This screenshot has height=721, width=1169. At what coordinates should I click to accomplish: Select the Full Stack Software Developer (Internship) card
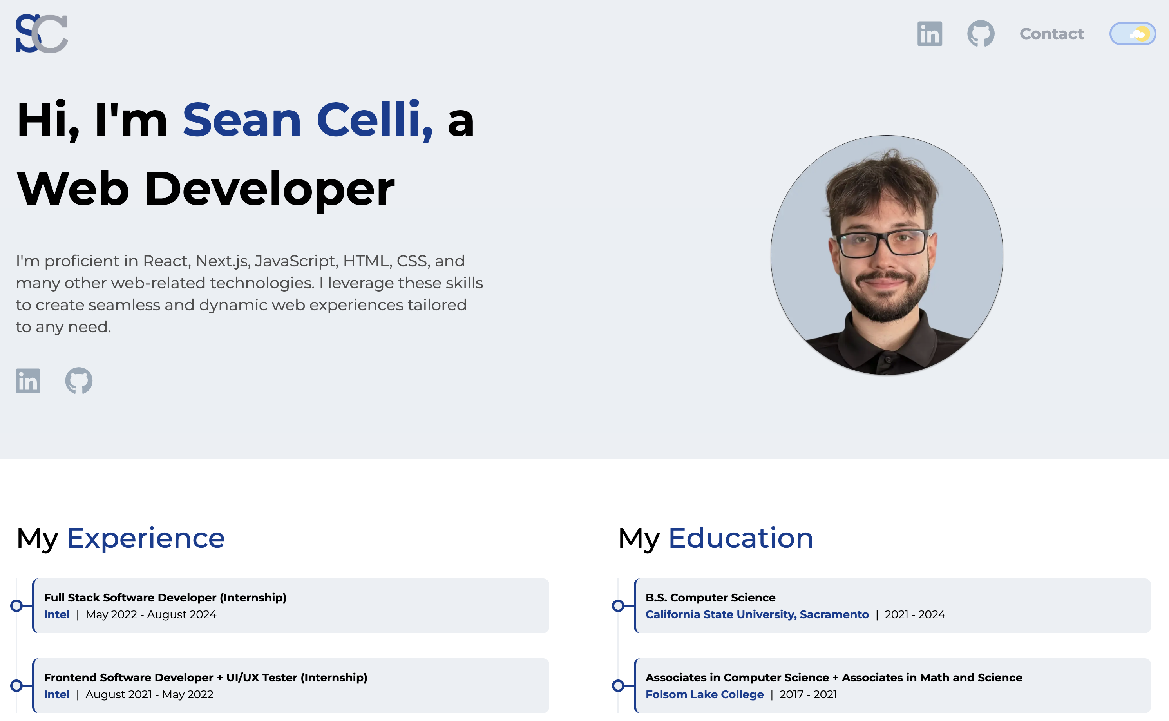(291, 606)
